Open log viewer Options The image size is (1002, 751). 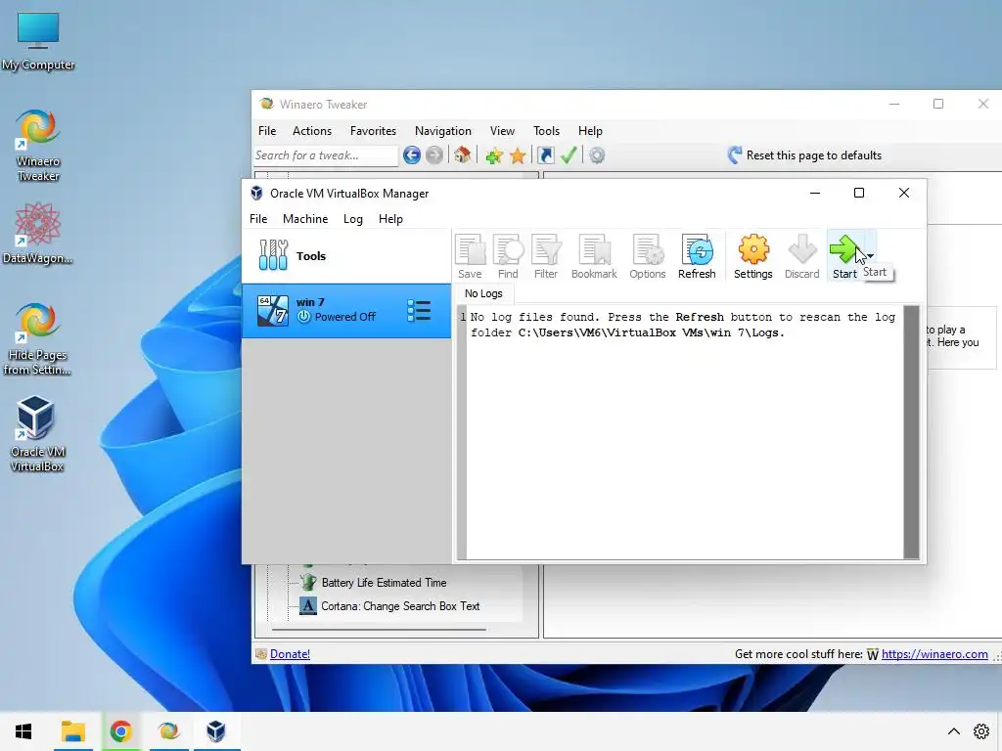[x=648, y=256]
